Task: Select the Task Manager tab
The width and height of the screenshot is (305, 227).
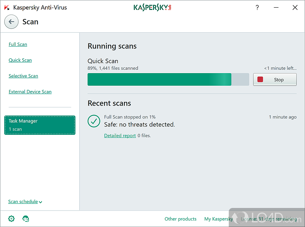Action: coord(40,125)
